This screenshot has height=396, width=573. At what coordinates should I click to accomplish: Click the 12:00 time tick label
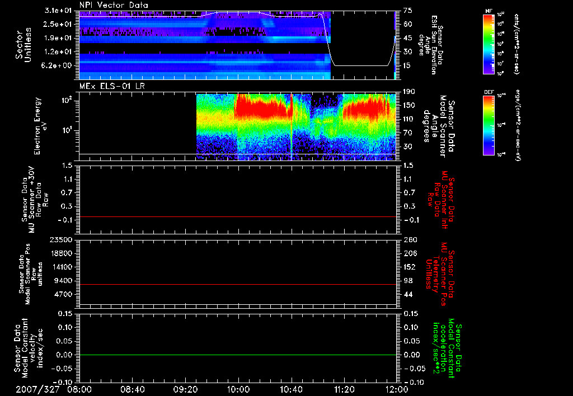point(397,389)
